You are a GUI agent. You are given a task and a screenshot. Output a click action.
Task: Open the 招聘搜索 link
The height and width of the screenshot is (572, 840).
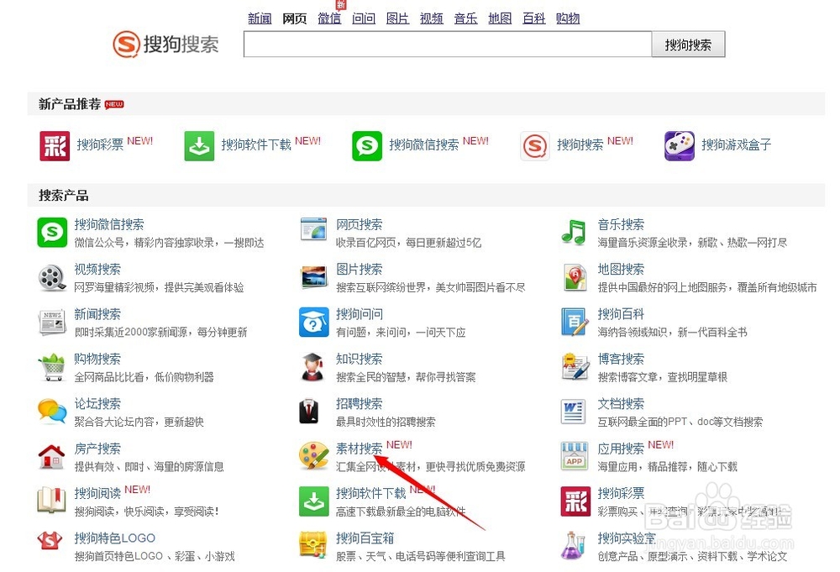[x=359, y=404]
